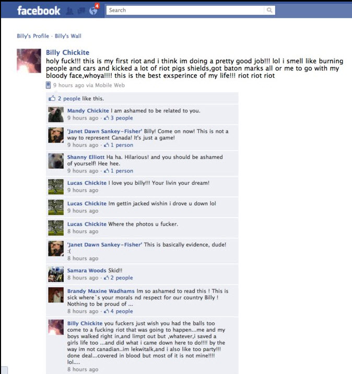Click the facebook logo
Image resolution: width=352 pixels, height=374 pixels.
pos(39,11)
